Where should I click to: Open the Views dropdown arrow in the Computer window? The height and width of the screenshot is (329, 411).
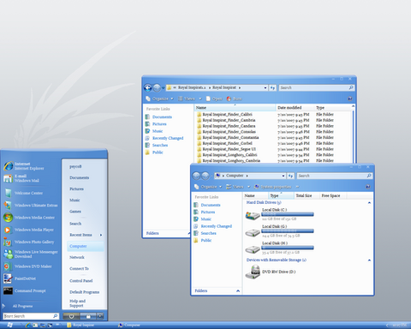point(248,187)
